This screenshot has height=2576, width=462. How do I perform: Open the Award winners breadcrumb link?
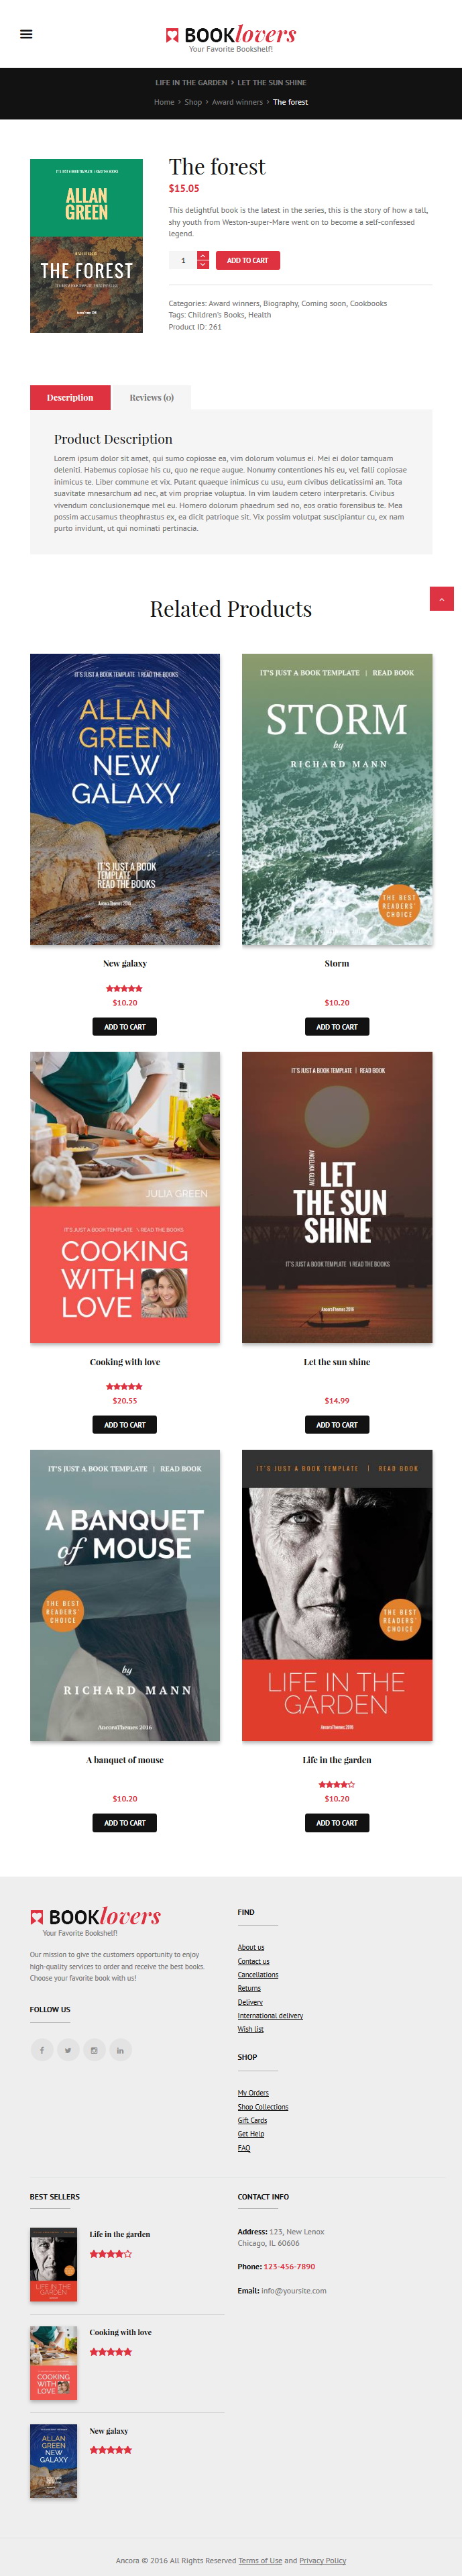click(x=237, y=102)
